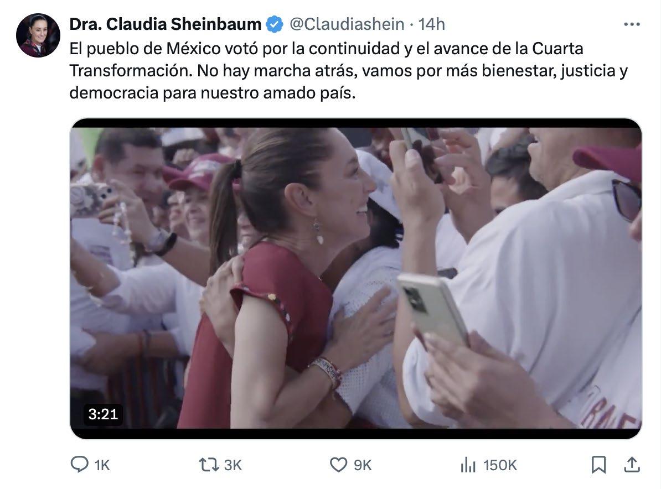Image resolution: width=661 pixels, height=489 pixels.
Task: Like the post with heart icon
Action: (338, 465)
